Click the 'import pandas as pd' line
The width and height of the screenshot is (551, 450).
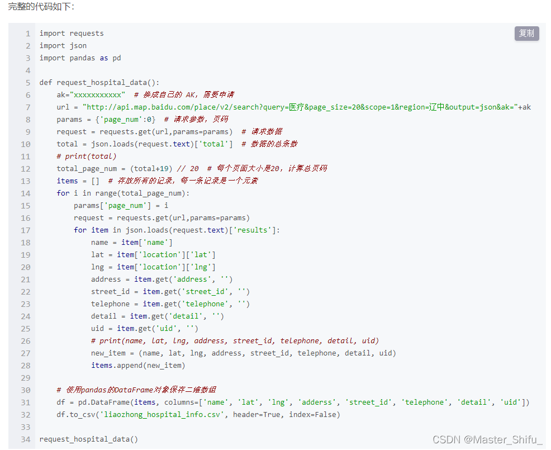pyautogui.click(x=80, y=58)
